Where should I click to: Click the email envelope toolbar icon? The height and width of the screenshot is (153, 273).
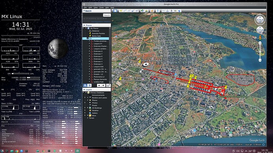163,11
